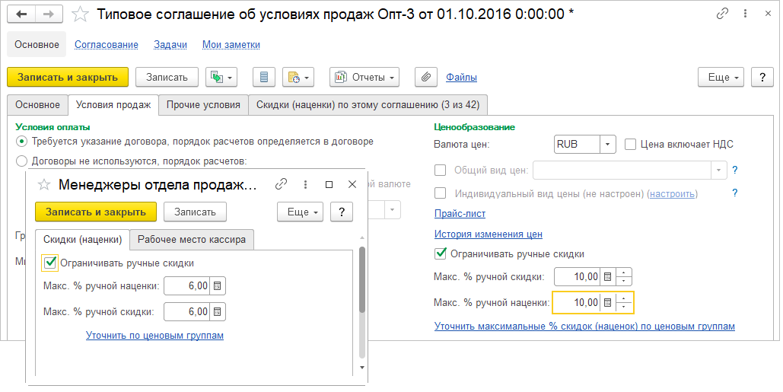The height and width of the screenshot is (392, 783).
Task: Select Договоры не используются radio option
Action: (x=21, y=161)
